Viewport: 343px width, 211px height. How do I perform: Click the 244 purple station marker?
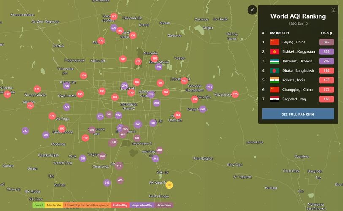[x=156, y=159]
